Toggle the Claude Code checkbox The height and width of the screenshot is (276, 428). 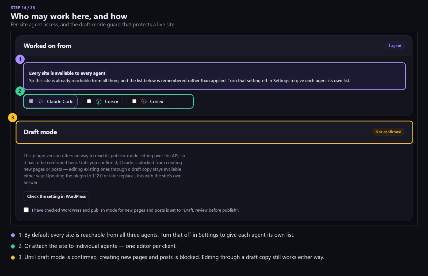tap(31, 101)
